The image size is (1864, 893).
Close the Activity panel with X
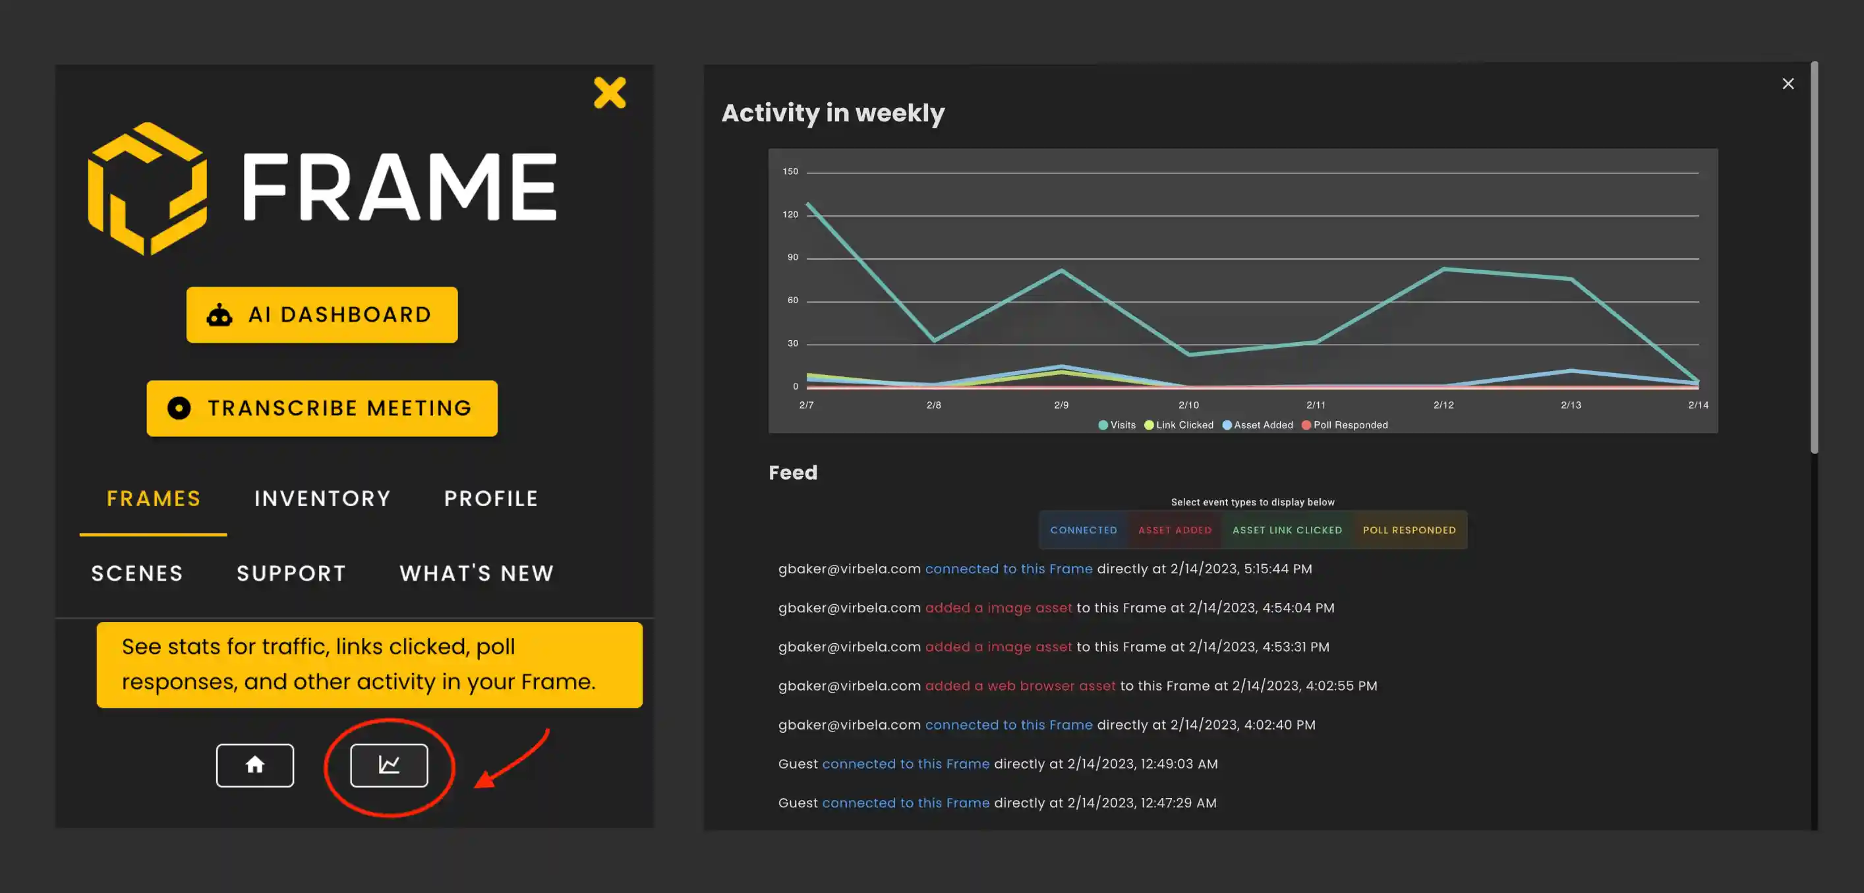tap(1788, 84)
